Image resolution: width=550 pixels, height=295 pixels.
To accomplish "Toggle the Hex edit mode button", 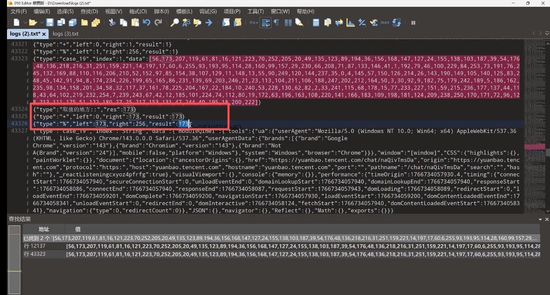I will point(254,23).
